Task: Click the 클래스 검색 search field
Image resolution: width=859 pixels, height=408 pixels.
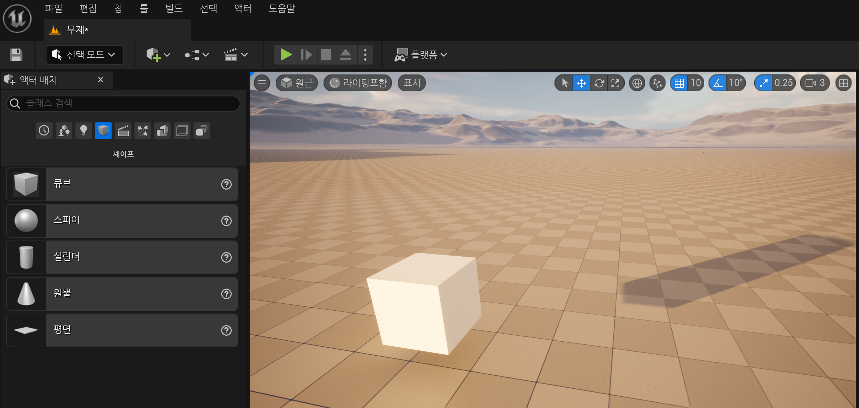Action: pos(130,103)
